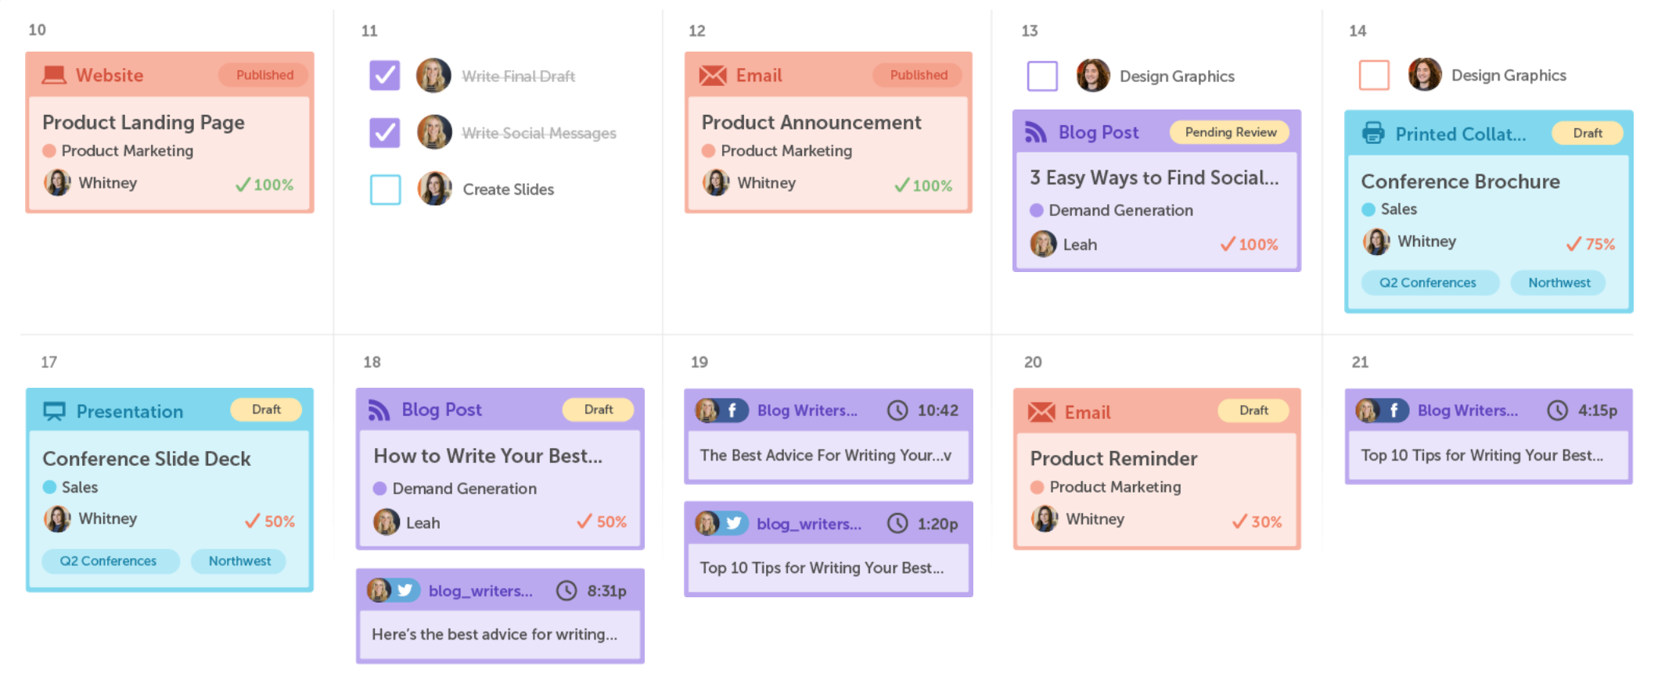1665x677 pixels.
Task: Click the Product Marketing color dot on Landing Page
Action: pyautogui.click(x=49, y=151)
